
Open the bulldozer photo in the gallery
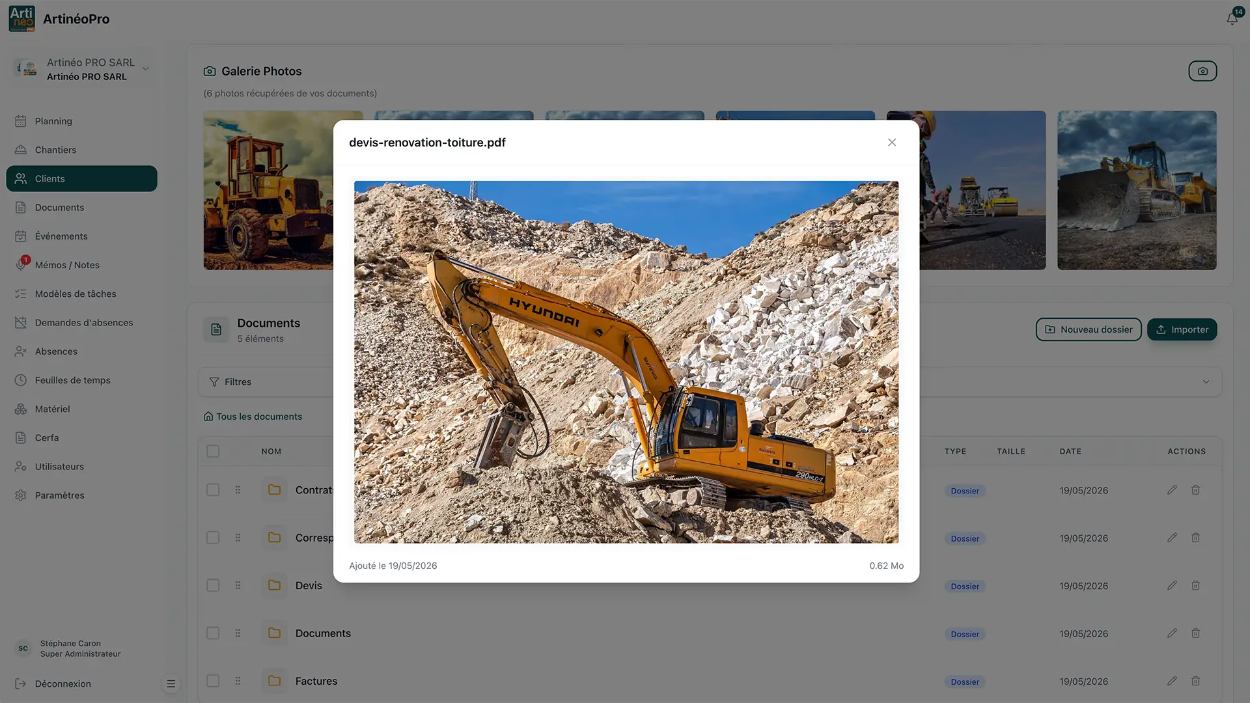[1137, 190]
